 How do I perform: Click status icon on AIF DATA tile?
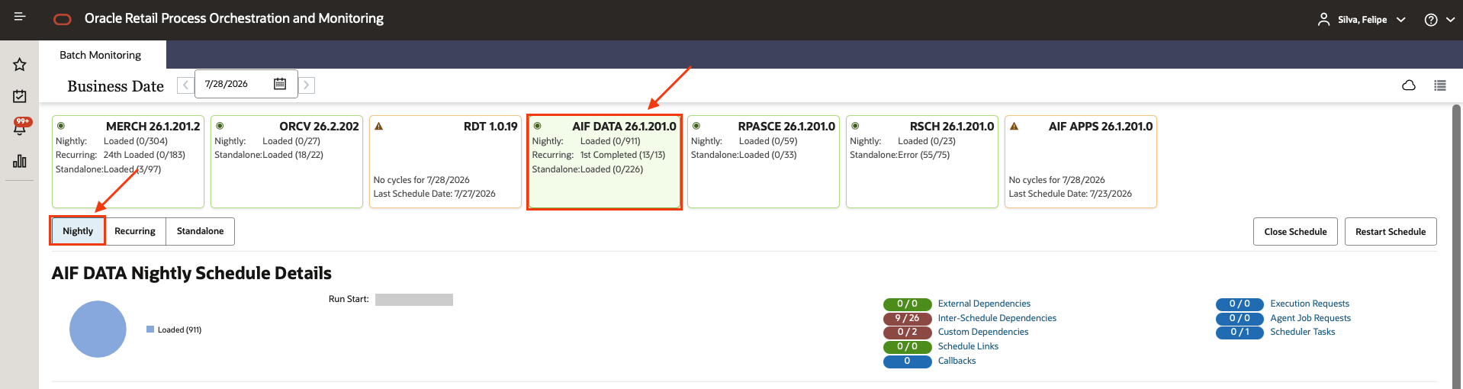537,126
